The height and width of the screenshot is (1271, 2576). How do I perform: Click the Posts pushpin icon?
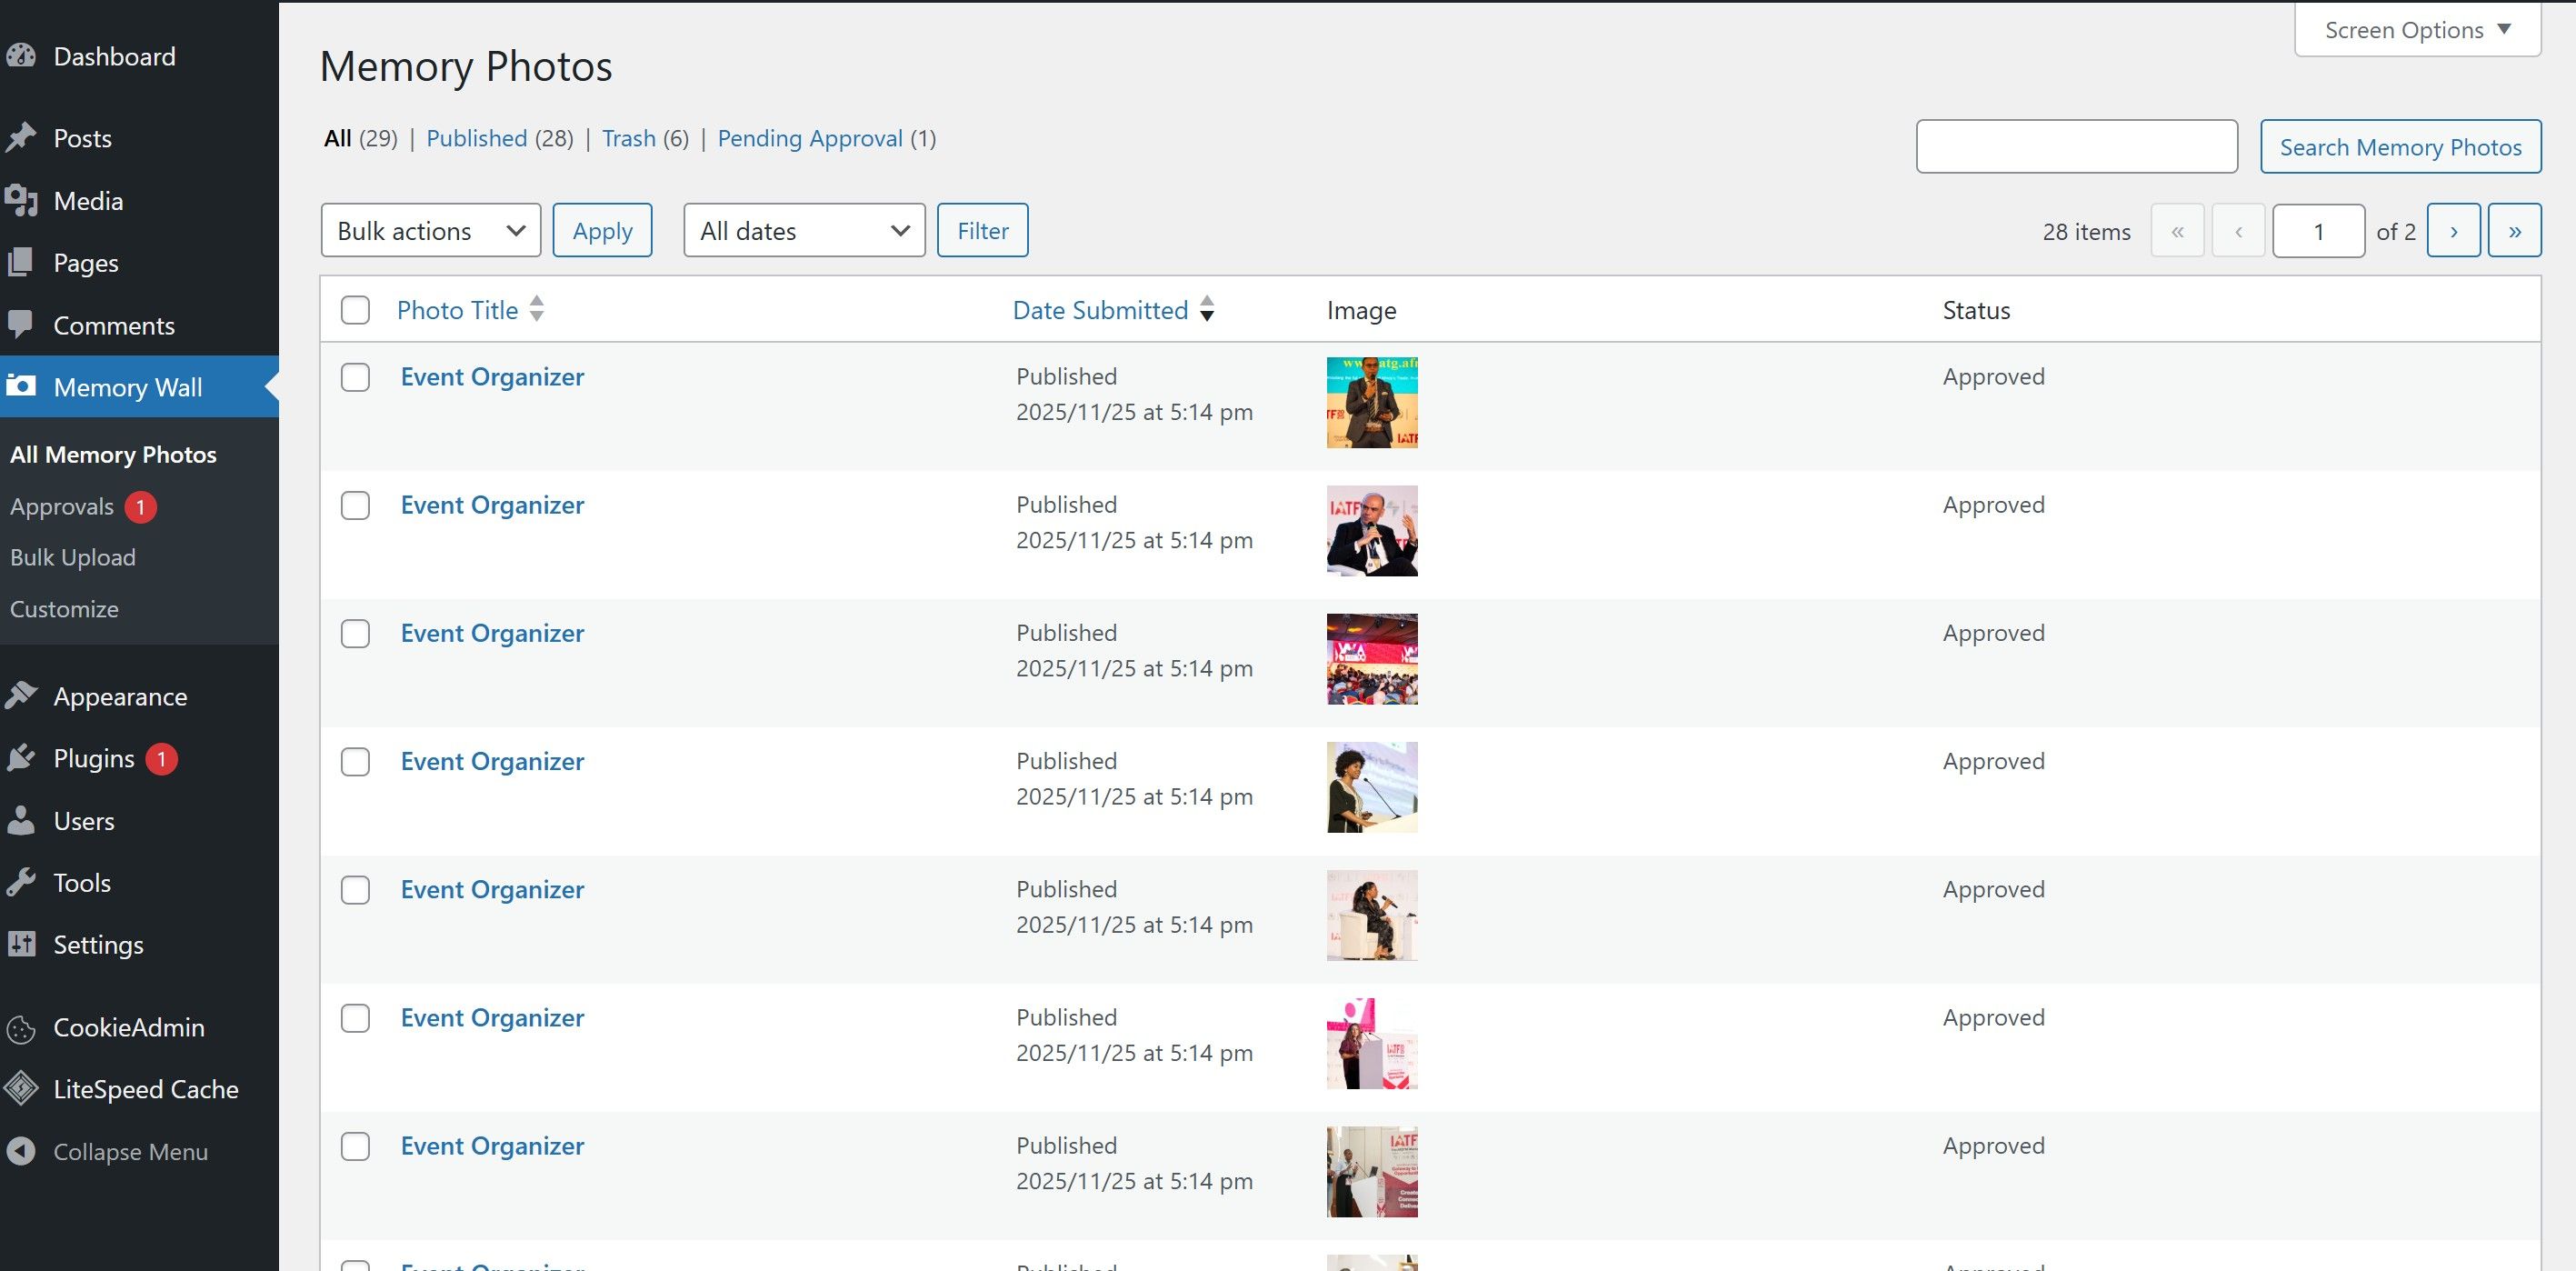coord(21,138)
